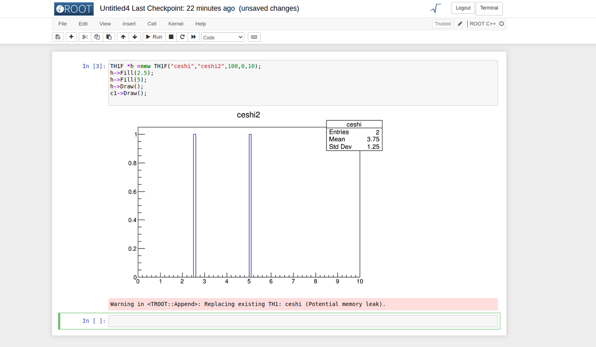This screenshot has height=347, width=596.
Task: Move selected cell up arrow
Action: point(123,37)
